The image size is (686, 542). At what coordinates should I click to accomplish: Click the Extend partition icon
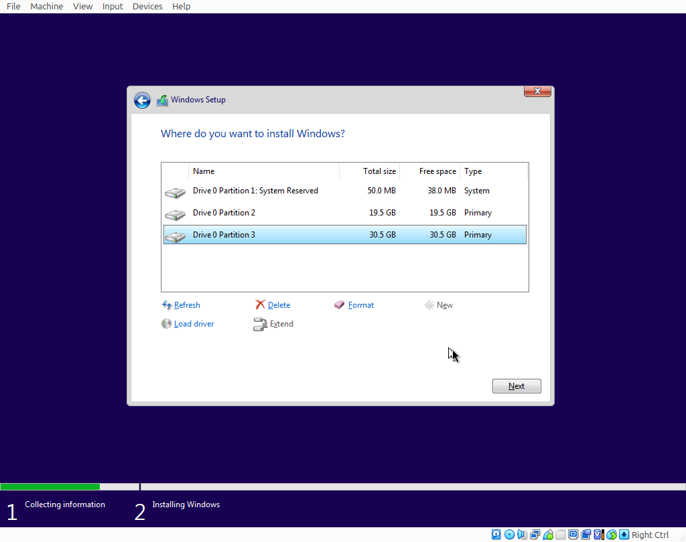(261, 324)
